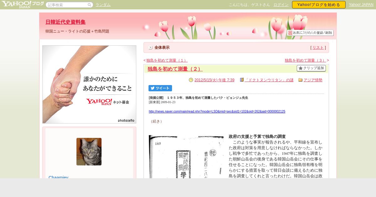Select heading 政府の支援と予算で独島の調査

click(257, 137)
